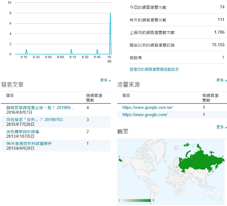Image resolution: width=227 pixels, height=206 pixels.
Task: Click view count 3 for 同性戀很「自然」 post
Action: point(88,119)
